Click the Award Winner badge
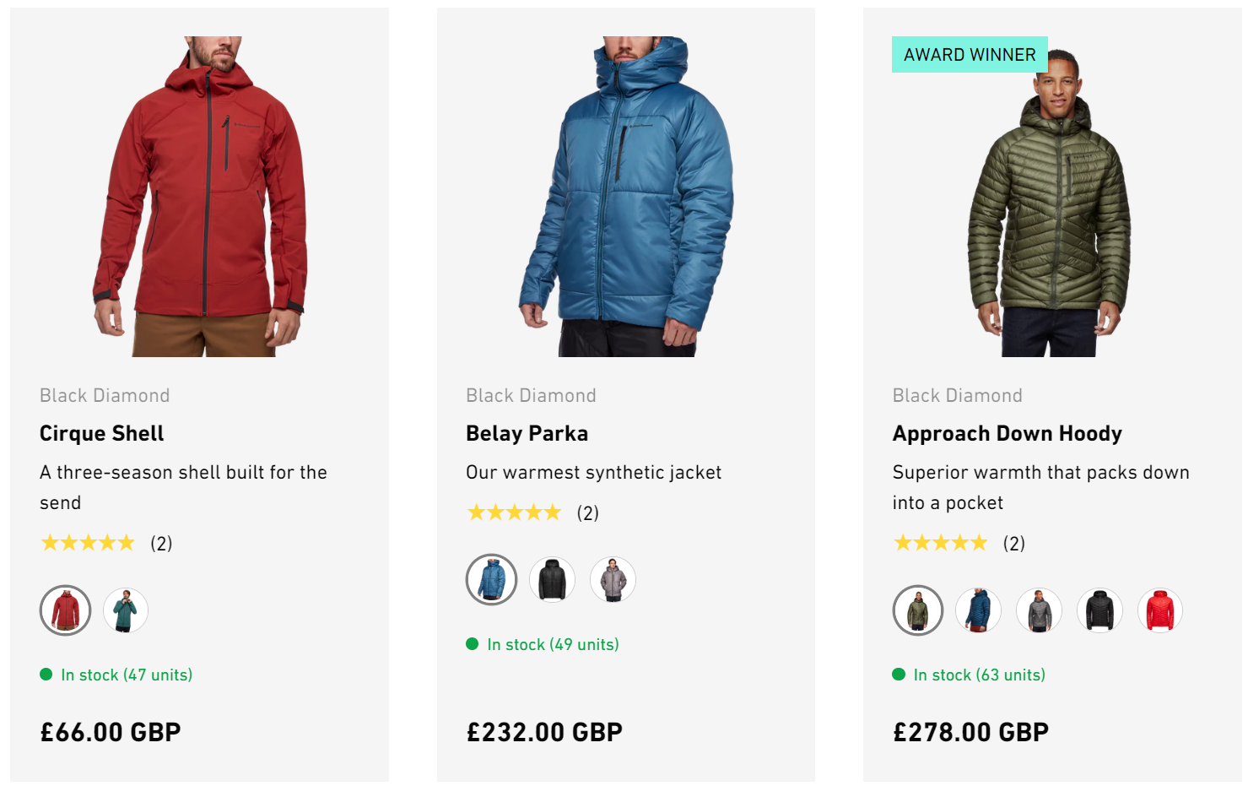 point(970,55)
